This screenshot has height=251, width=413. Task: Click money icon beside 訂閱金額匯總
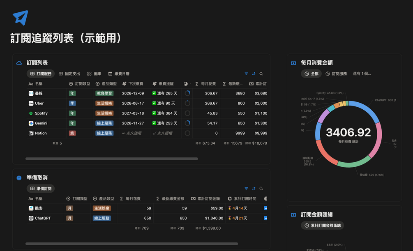click(x=293, y=215)
